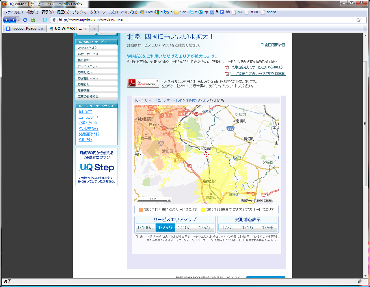The image size is (370, 287).
Task: Click the site identity icon in address bar
Action: pyautogui.click(x=54, y=20)
